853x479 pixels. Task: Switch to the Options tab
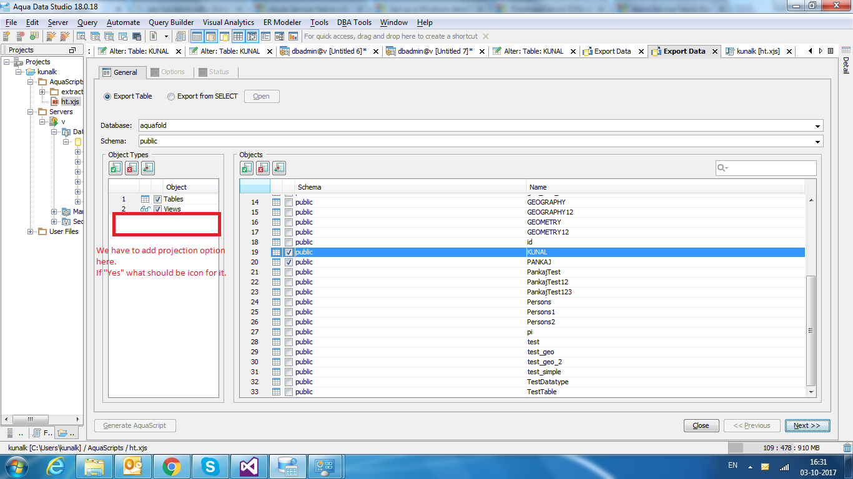167,72
